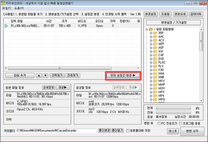Click the file list horizontal scrollbar thumb
Viewport: 208px width, 142px height.
(x=60, y=68)
